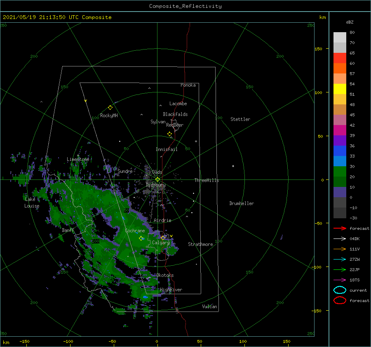The image size is (371, 347).
Task: Click the Lacombe city label
Action: click(x=178, y=104)
